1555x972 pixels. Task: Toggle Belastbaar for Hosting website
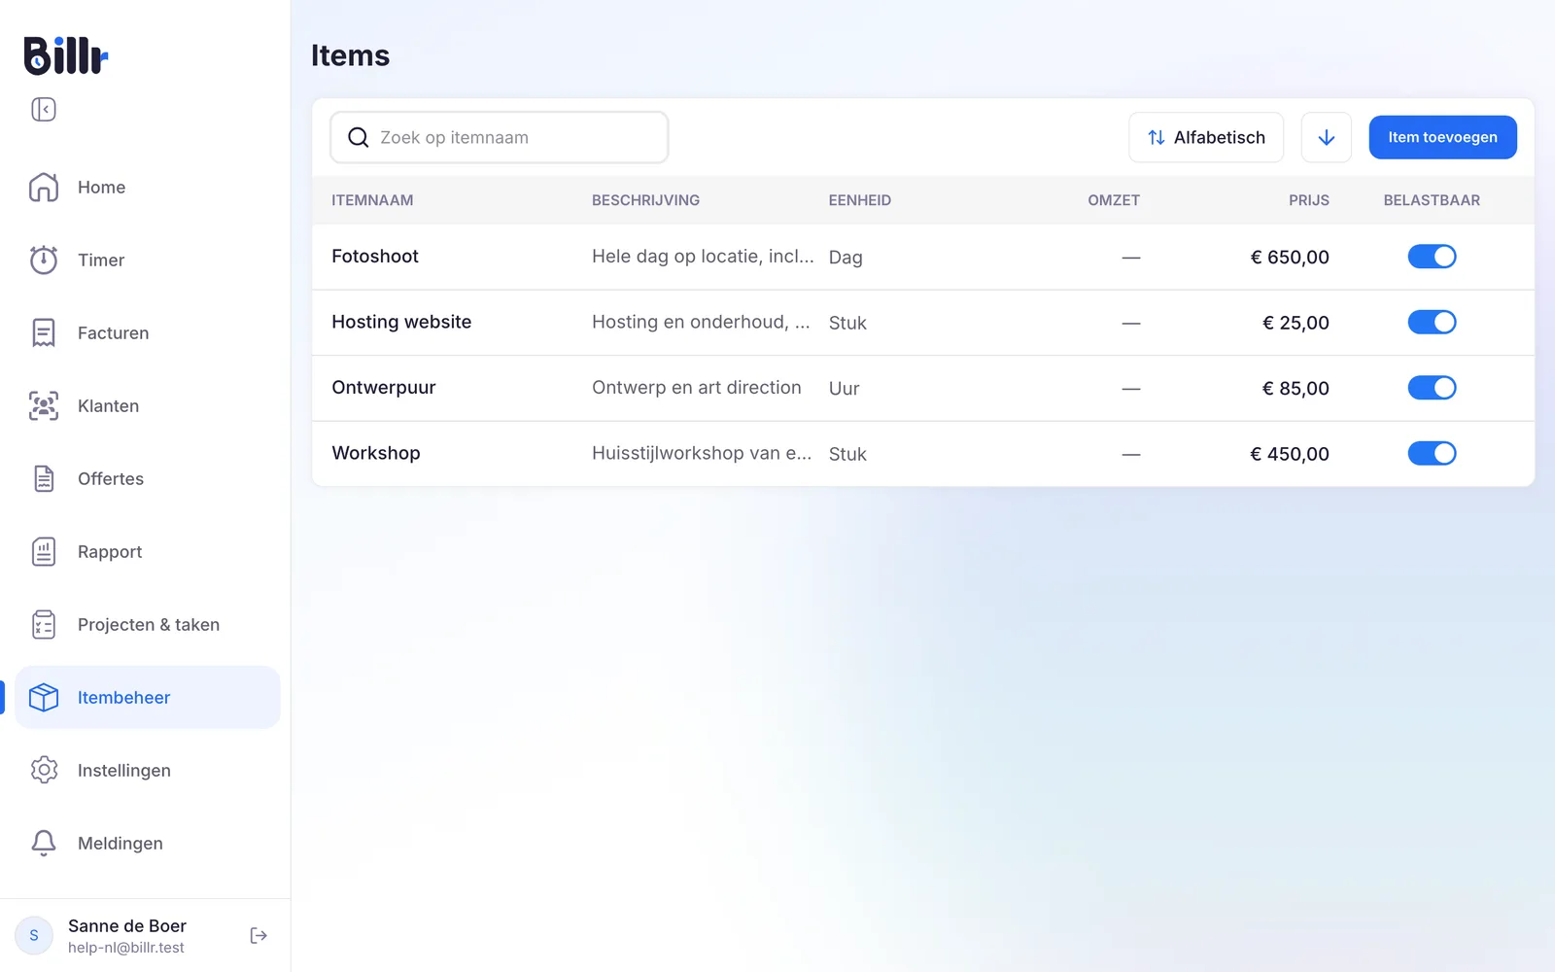click(x=1432, y=322)
